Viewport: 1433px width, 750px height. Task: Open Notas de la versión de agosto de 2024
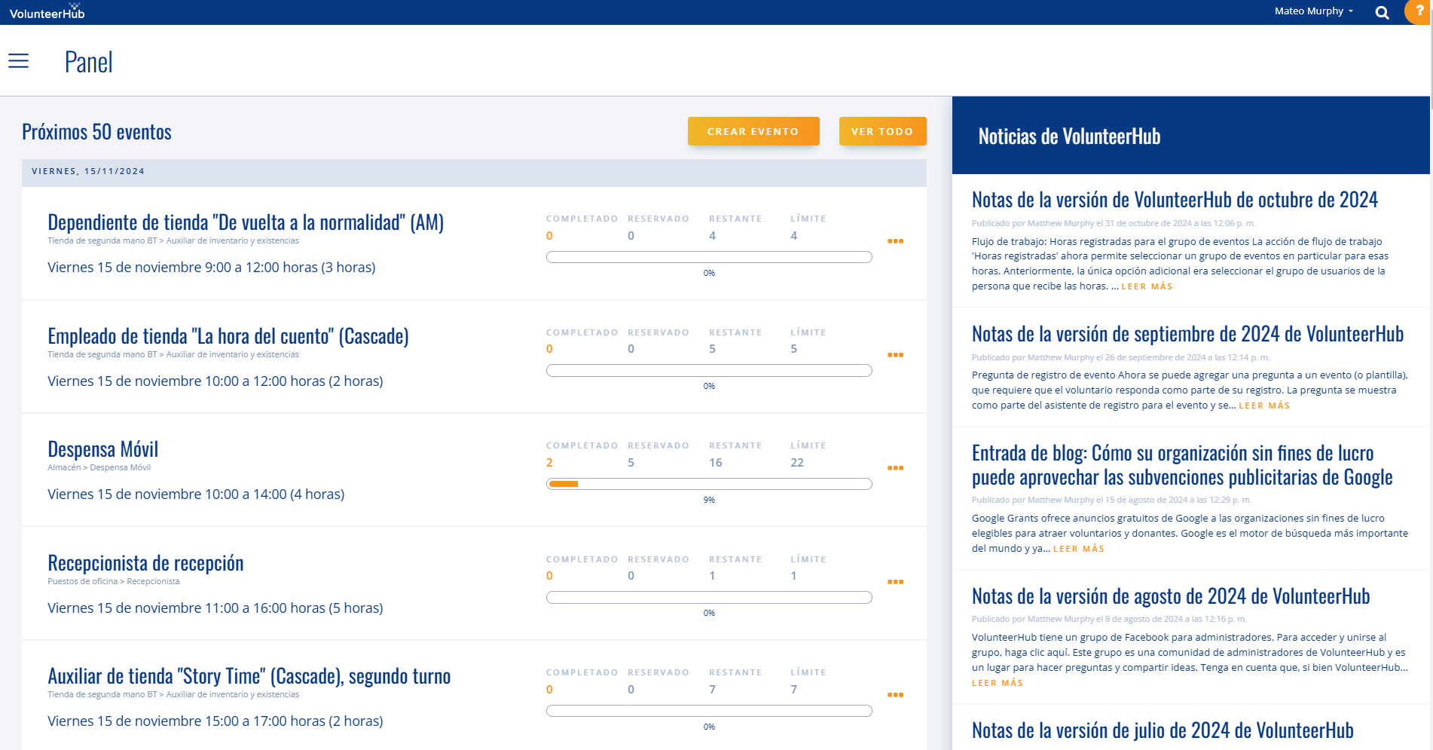coord(1171,596)
